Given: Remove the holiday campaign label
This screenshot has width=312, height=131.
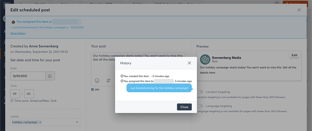Looking at the screenshot, I should 40,122.
